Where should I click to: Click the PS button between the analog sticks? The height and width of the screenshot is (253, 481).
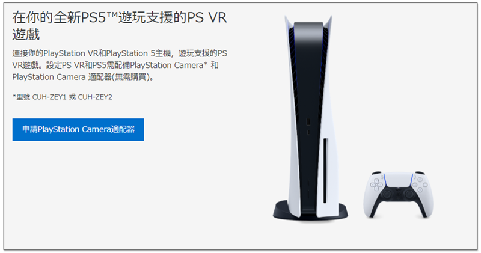click(x=398, y=195)
